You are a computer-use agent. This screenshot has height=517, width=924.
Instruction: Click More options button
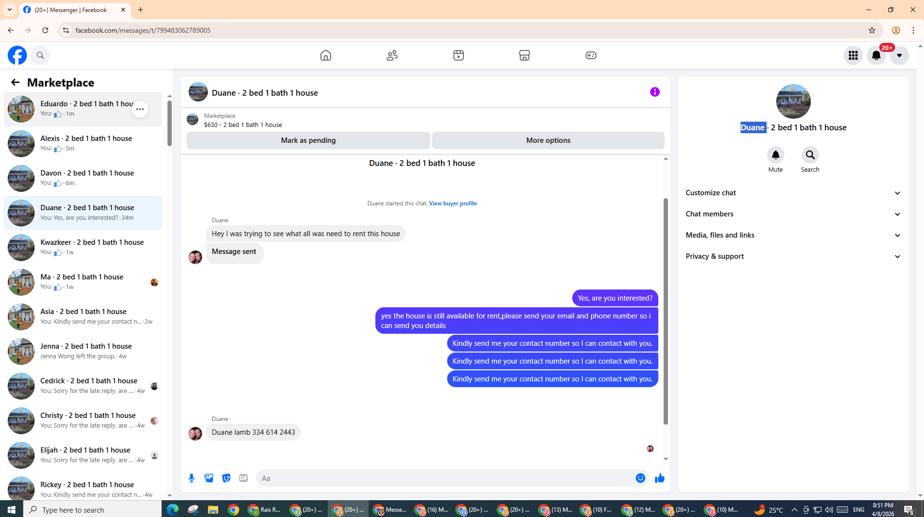pos(548,140)
